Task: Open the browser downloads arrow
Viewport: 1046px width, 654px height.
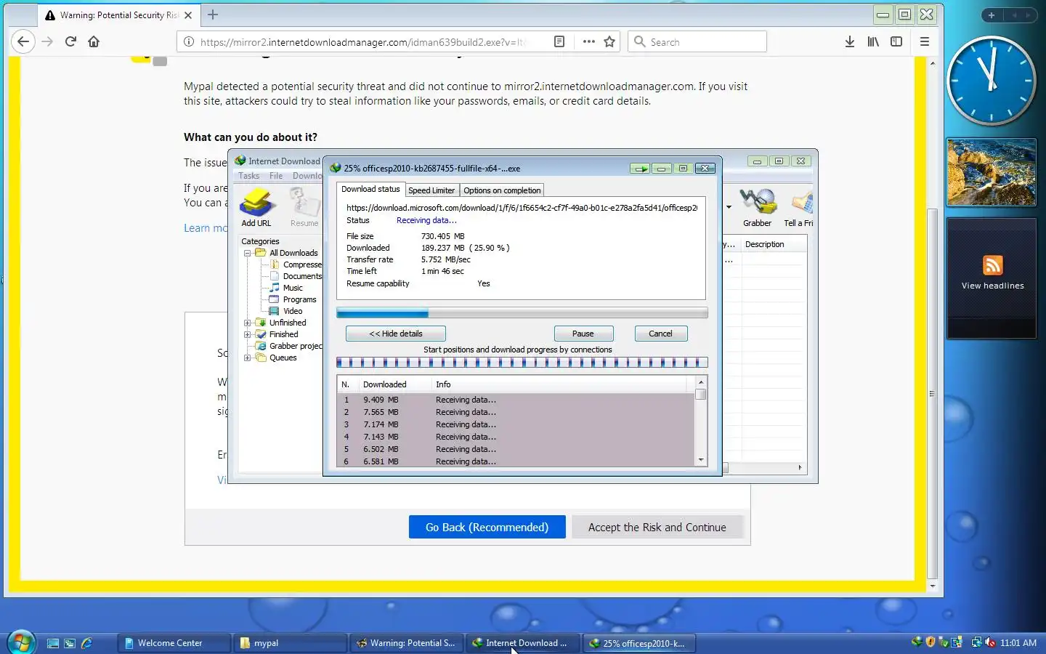Action: coord(849,41)
